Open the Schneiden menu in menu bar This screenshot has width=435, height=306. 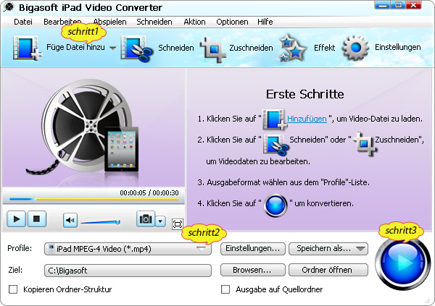pyautogui.click(x=154, y=22)
